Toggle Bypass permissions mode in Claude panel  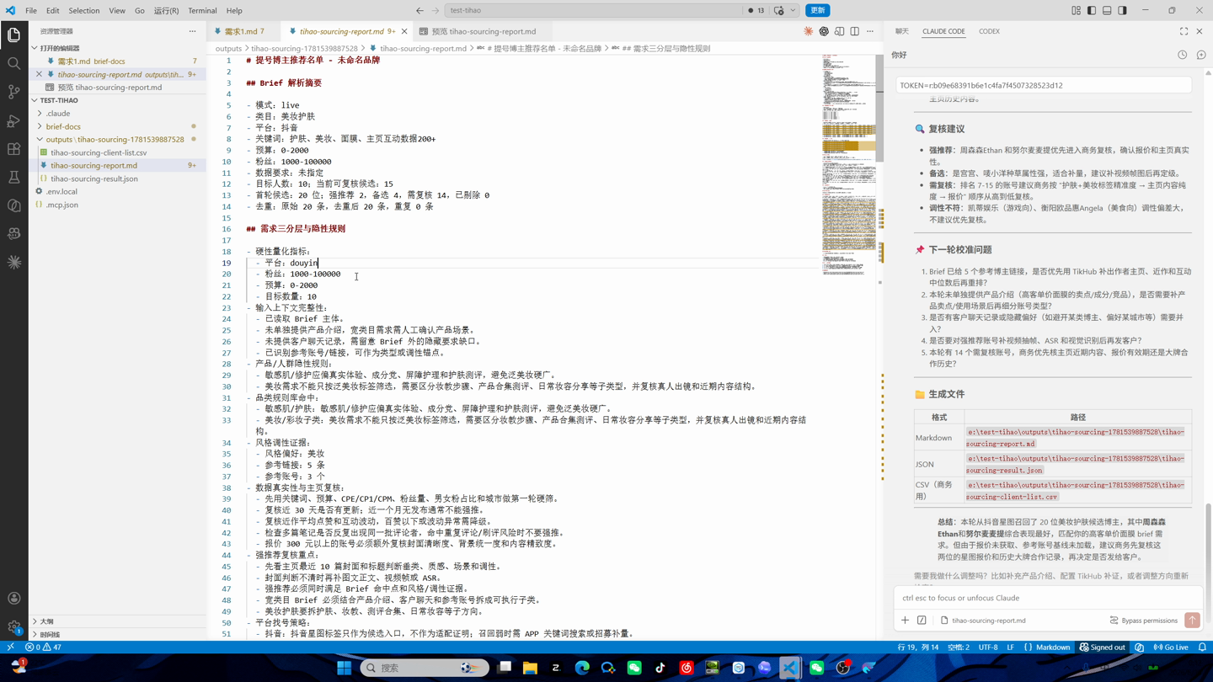tap(1144, 621)
